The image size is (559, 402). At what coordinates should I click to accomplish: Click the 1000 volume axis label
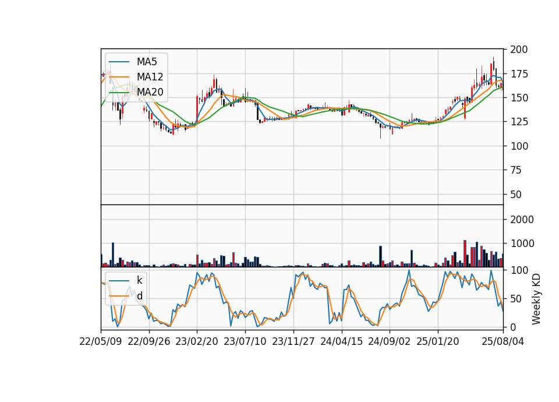pos(522,244)
